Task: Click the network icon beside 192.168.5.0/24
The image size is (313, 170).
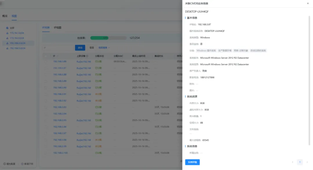Action: (x=7, y=48)
